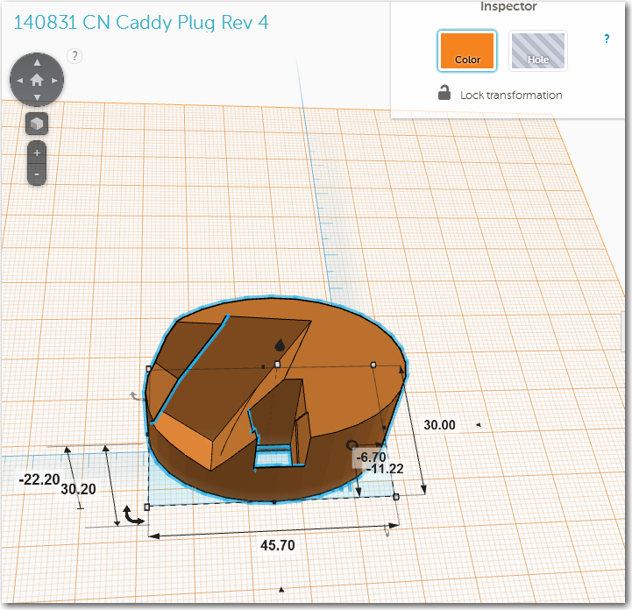Click the project title 140831 CN Caddy Plug Rev 4
Screen dimensions: 632x610
point(141,23)
